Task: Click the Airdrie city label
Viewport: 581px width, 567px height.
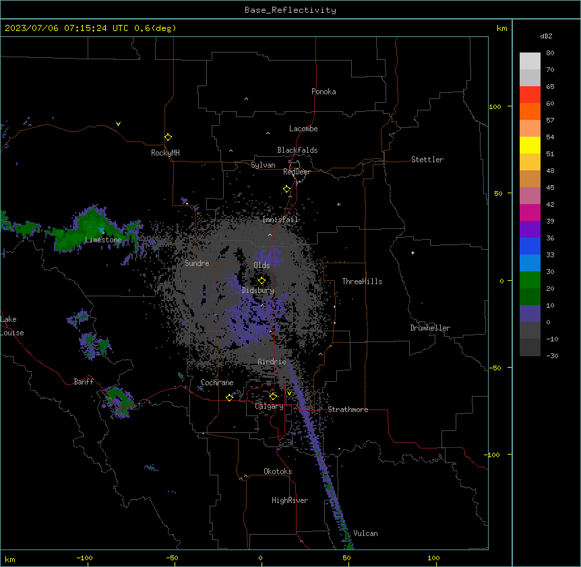Action: click(272, 362)
